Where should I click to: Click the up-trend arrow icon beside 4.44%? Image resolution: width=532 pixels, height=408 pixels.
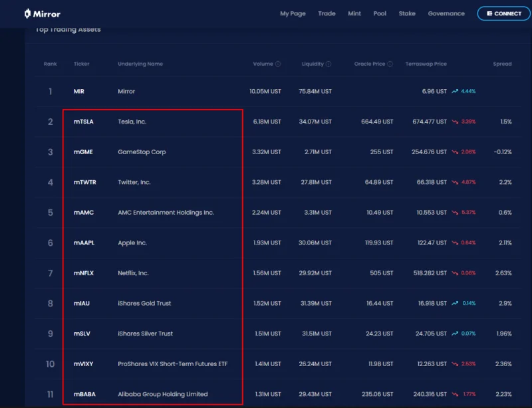pyautogui.click(x=455, y=91)
